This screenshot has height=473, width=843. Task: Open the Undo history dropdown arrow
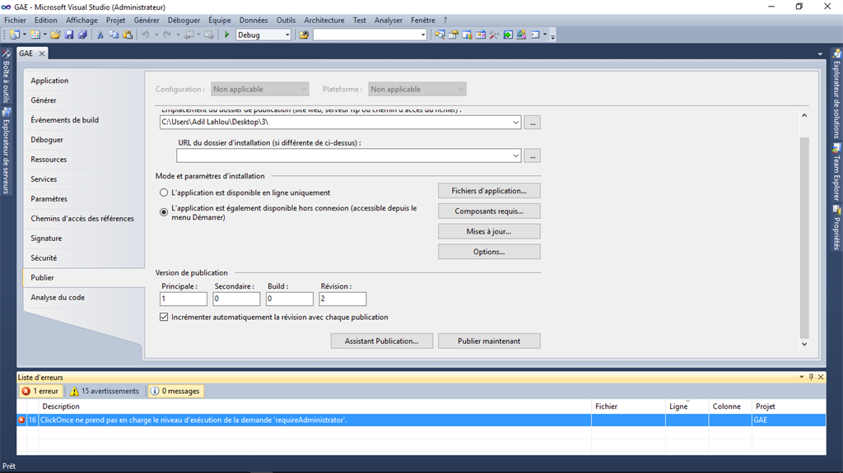coord(156,35)
